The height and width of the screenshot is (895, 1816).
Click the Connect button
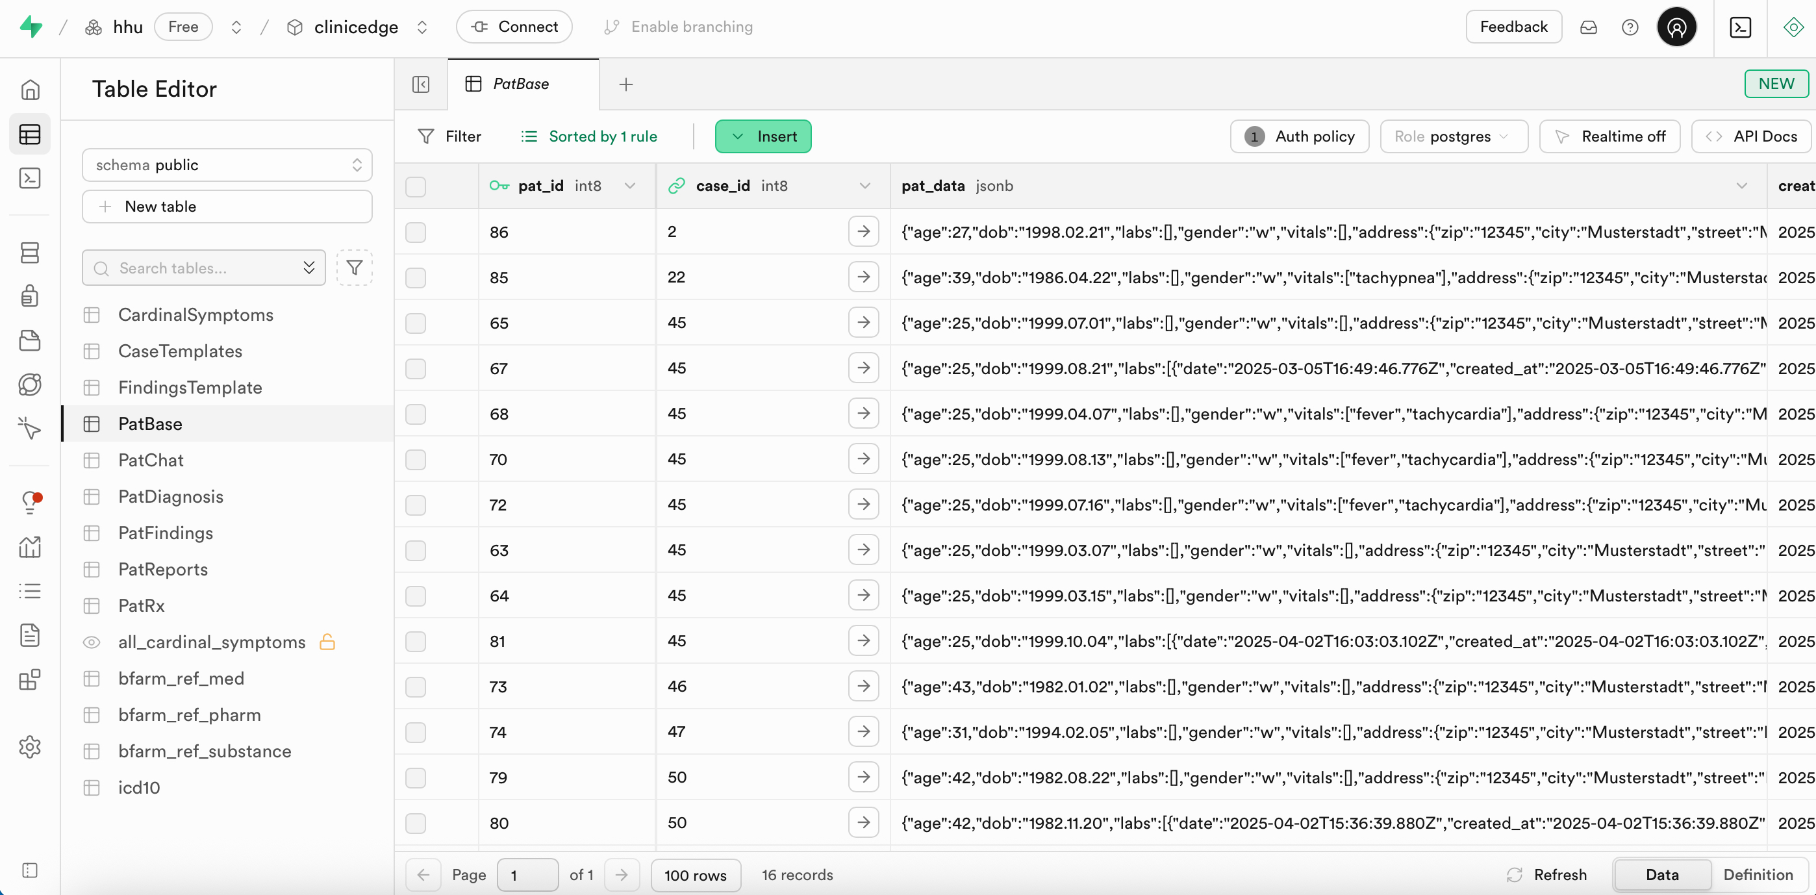coord(514,27)
